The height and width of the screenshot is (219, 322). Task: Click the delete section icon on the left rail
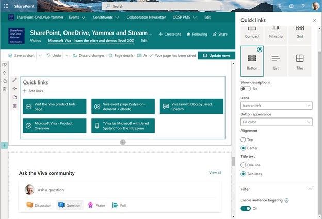(x=4, y=89)
